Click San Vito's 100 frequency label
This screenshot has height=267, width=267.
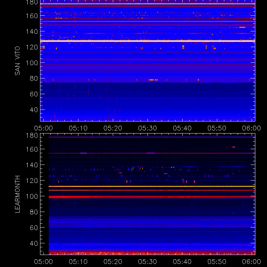point(32,63)
